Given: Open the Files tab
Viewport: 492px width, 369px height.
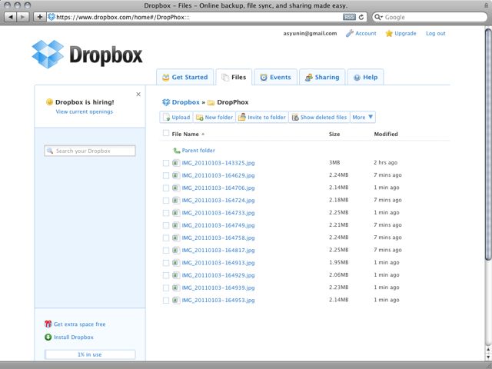Looking at the screenshot, I should pos(234,77).
